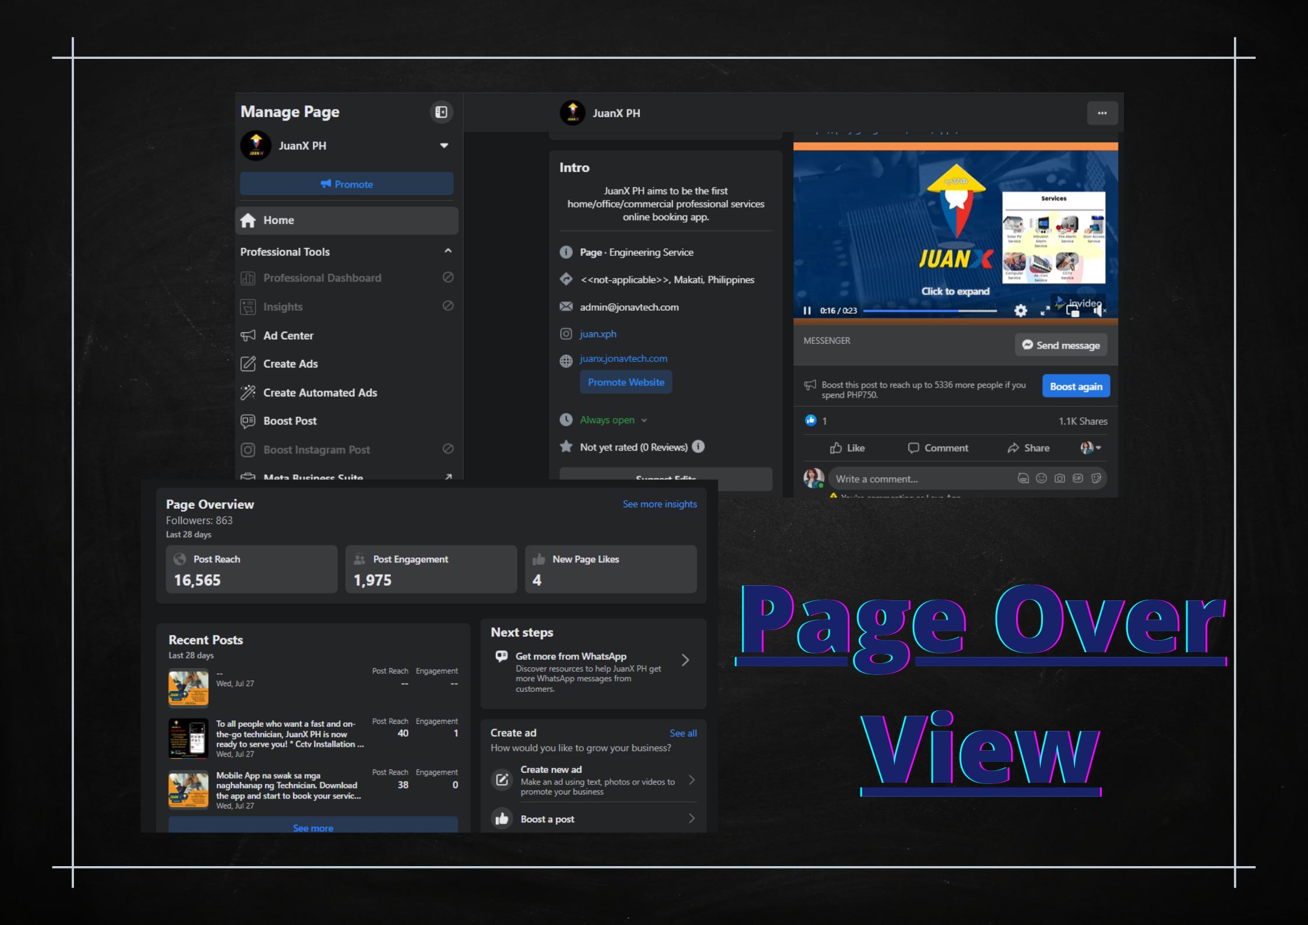Open video settings gear icon
The image size is (1308, 925).
pos(1020,311)
